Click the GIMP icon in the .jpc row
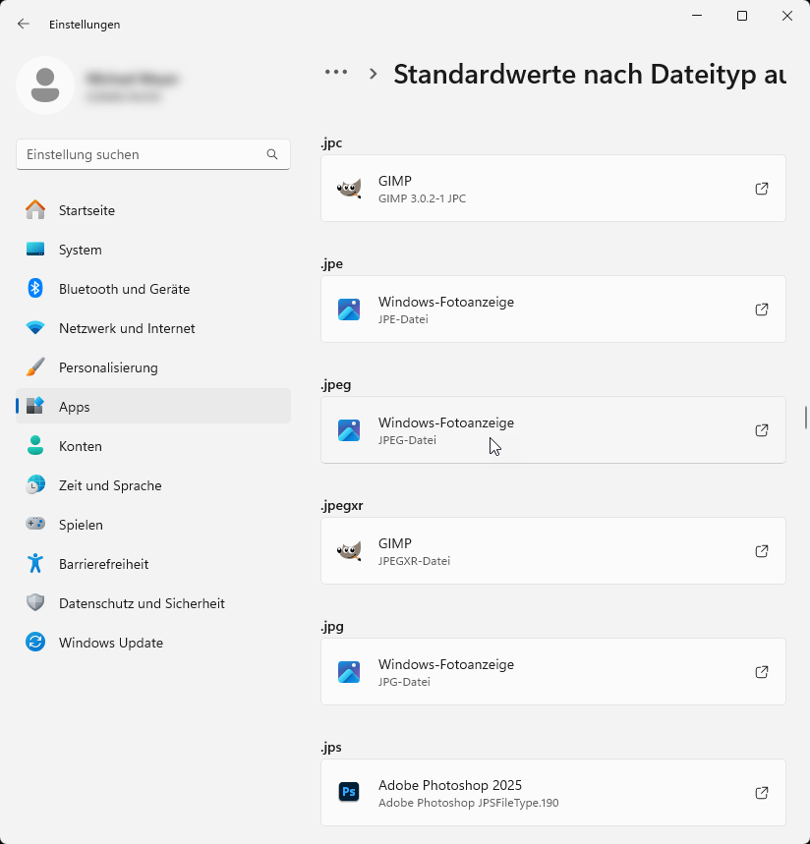810x844 pixels. 349,189
